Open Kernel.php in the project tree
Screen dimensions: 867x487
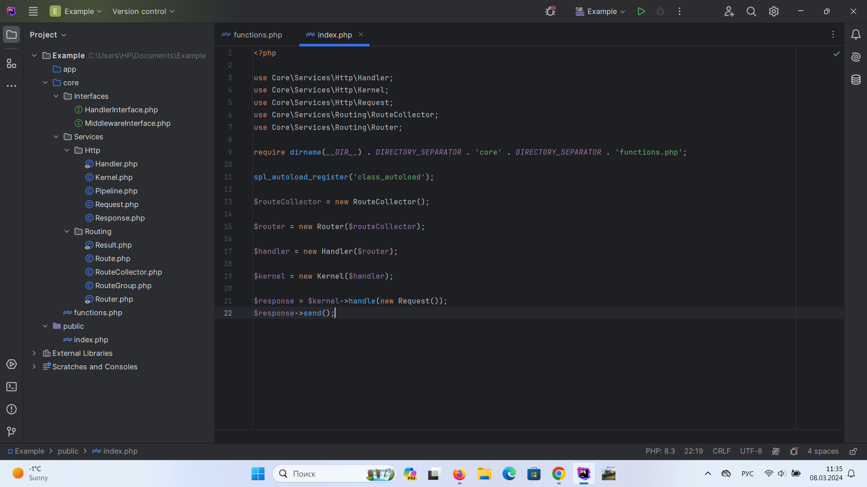(x=114, y=177)
